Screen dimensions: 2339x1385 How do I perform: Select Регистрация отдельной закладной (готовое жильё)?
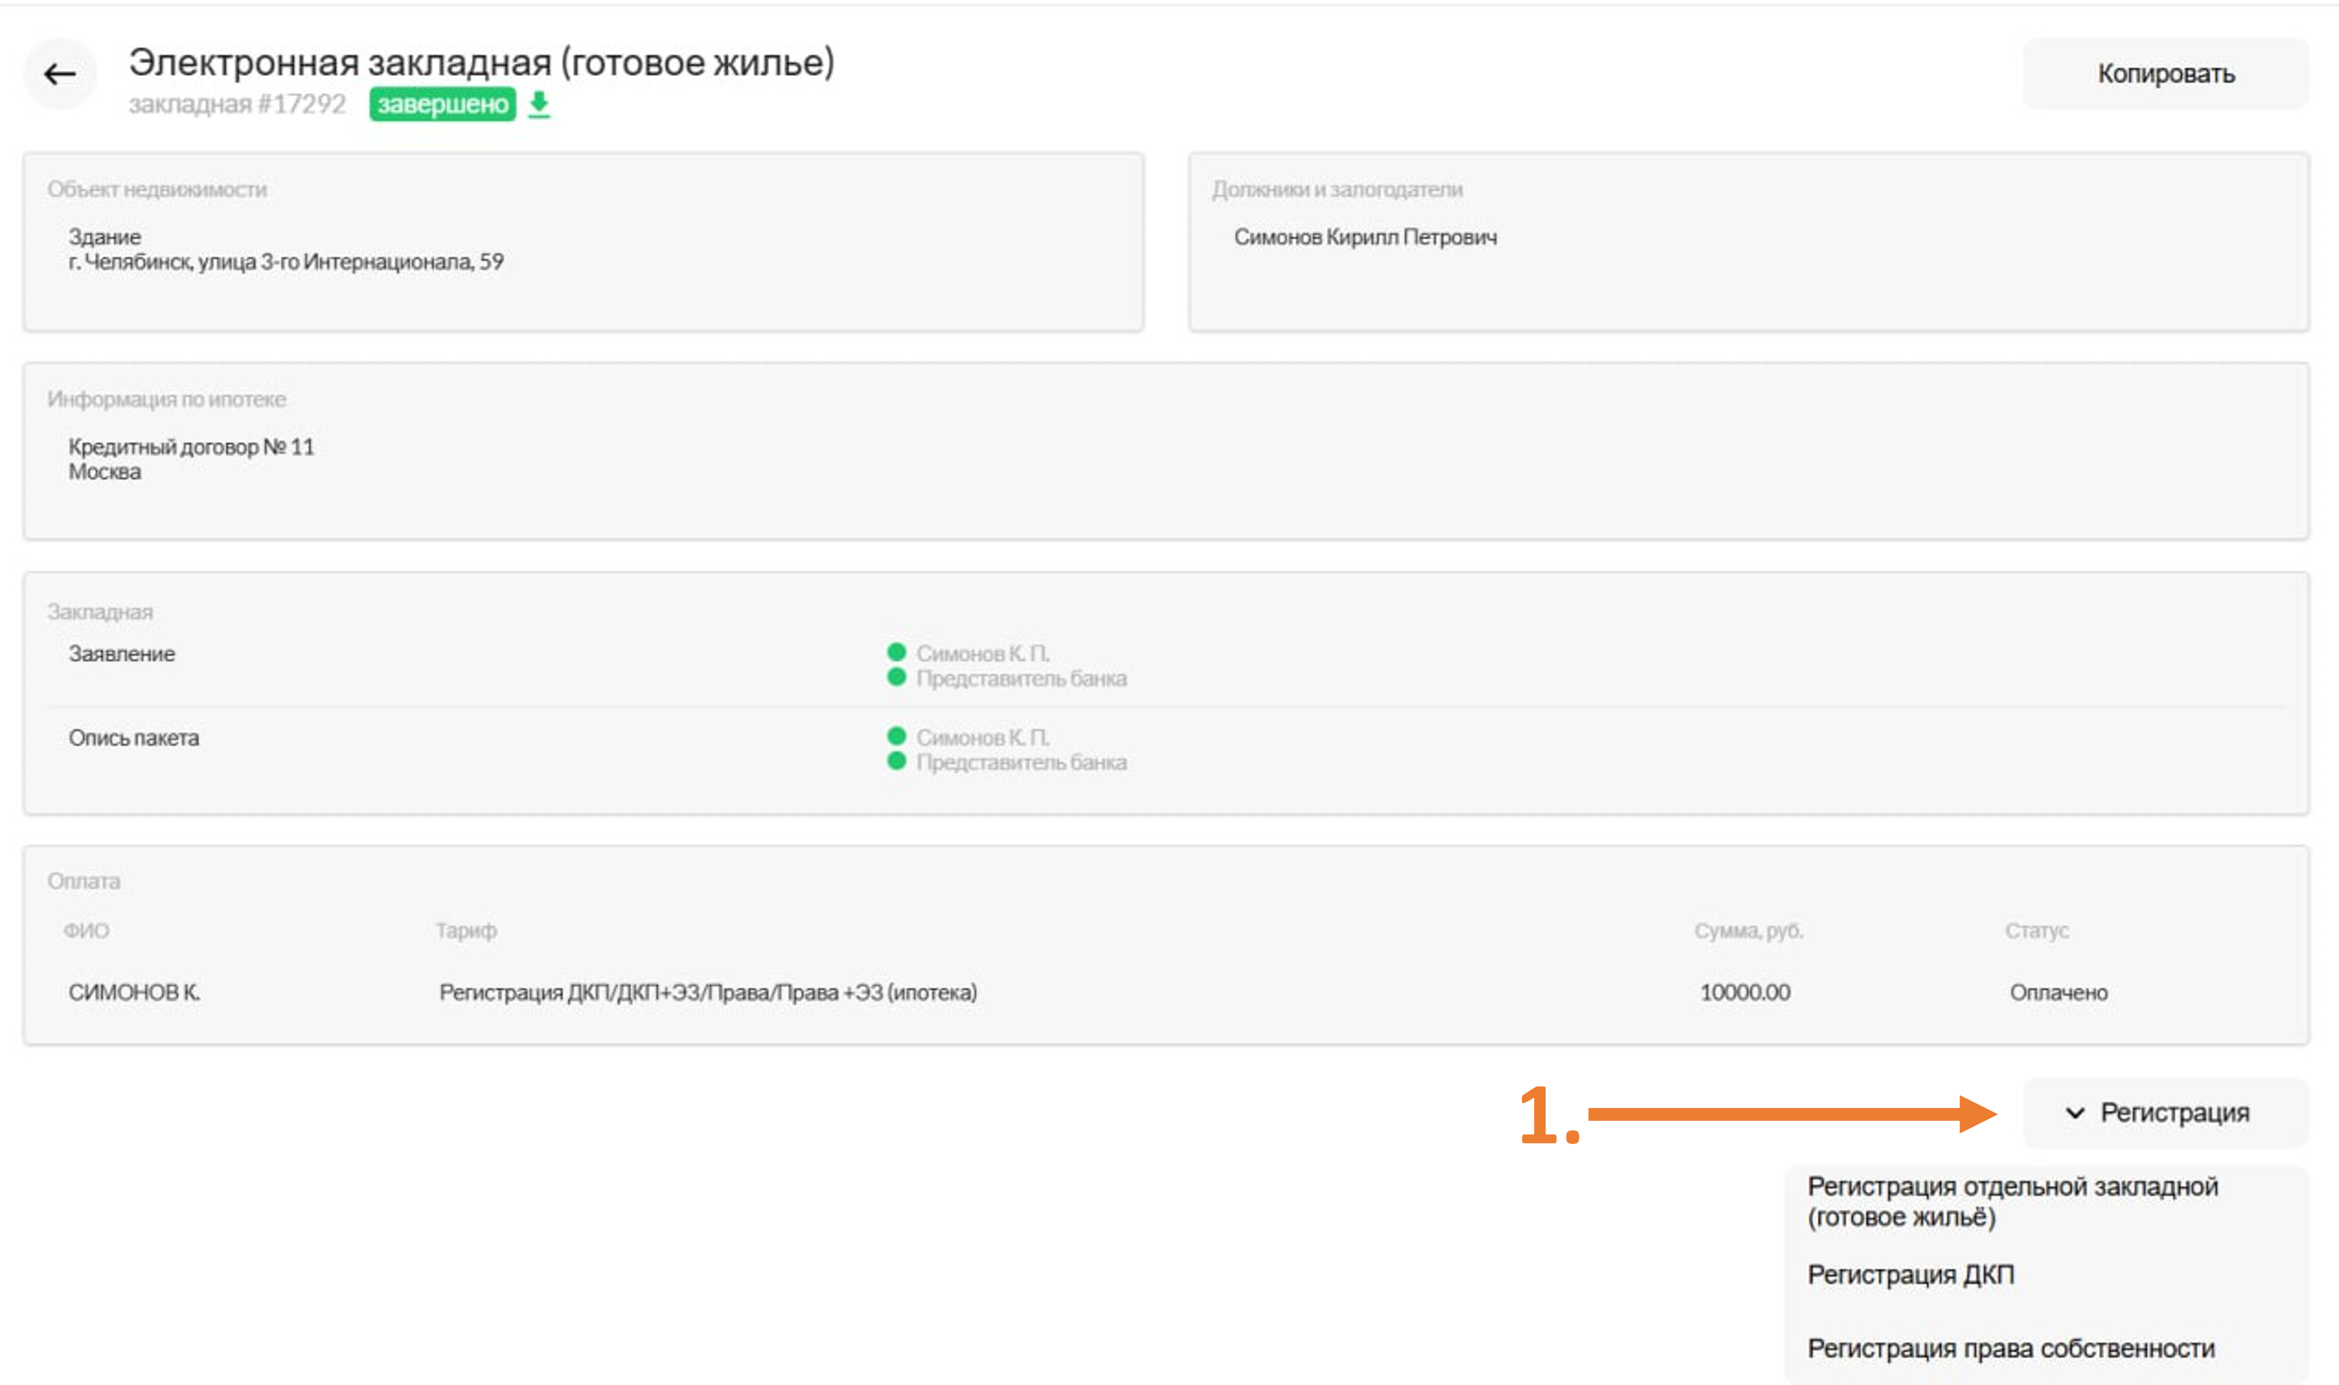coord(2011,1201)
